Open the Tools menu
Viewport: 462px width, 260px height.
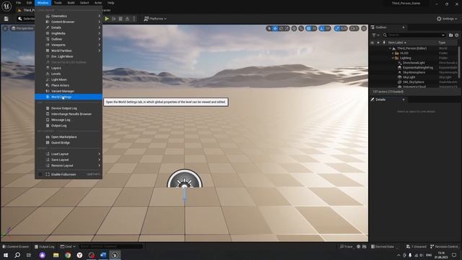(x=58, y=3)
